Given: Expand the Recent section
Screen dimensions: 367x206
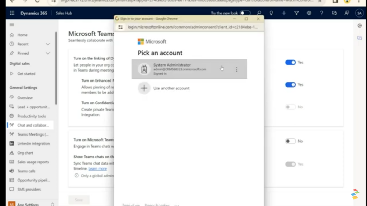Looking at the screenshot, I should click(48, 44).
